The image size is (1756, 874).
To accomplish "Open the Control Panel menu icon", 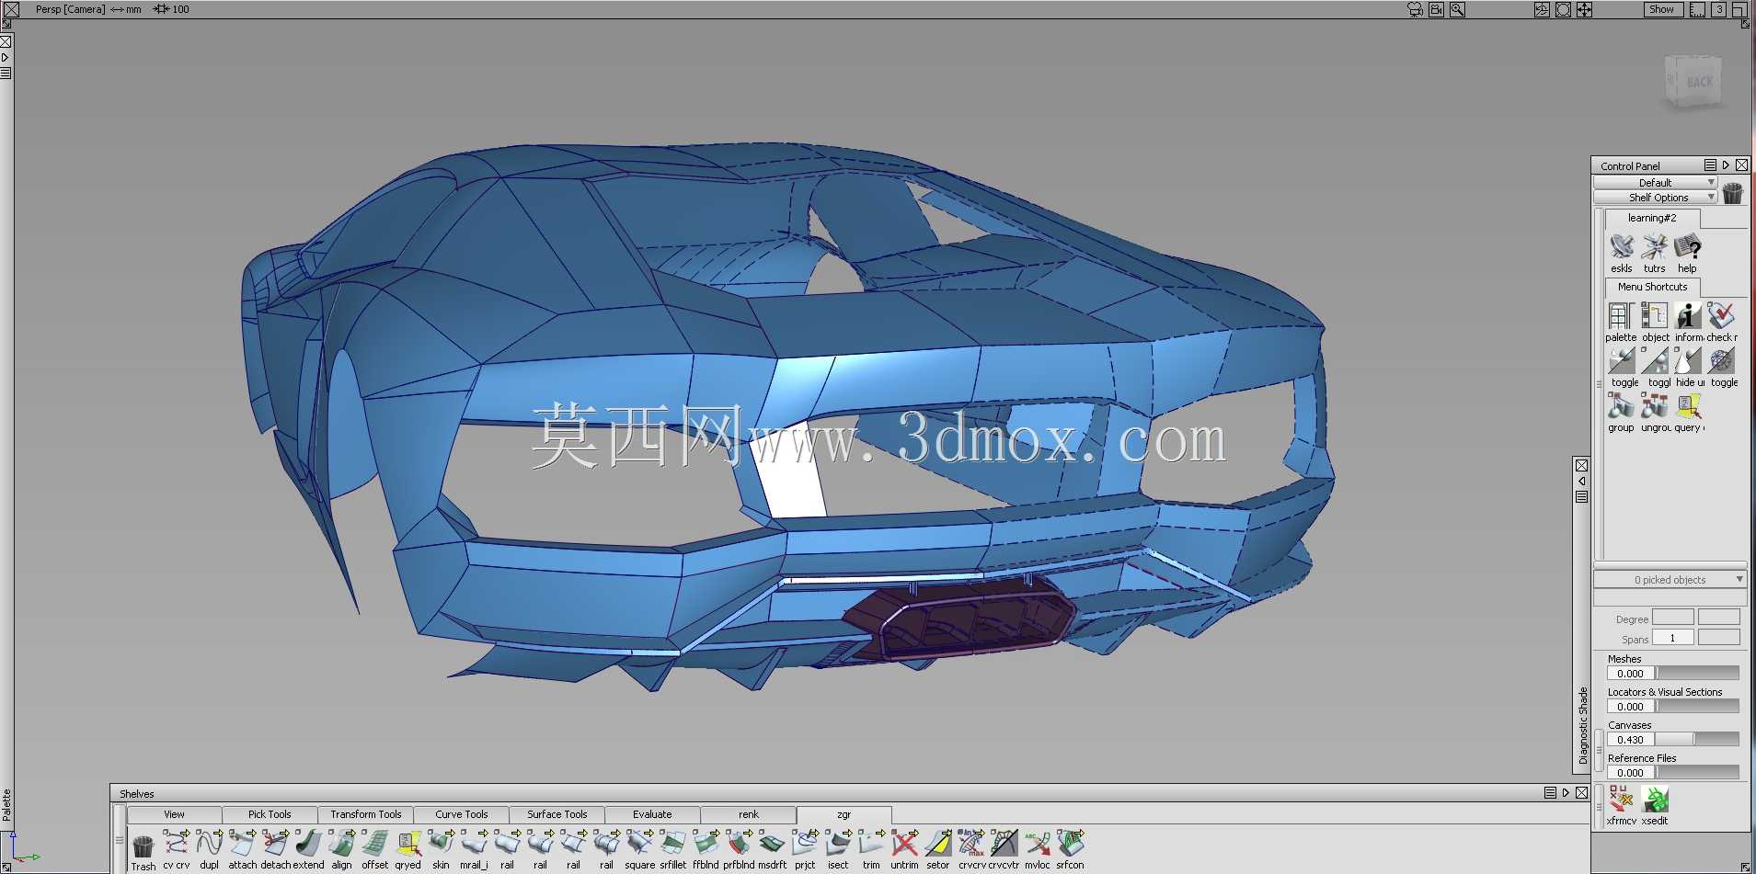I will [1710, 165].
